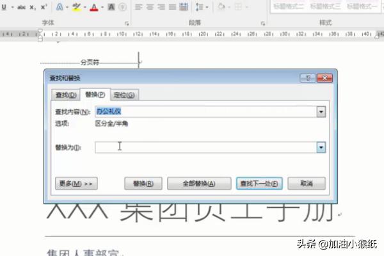This screenshot has height=256, width=384.
Task: Select the 标题格式二 style
Action: (289, 6)
